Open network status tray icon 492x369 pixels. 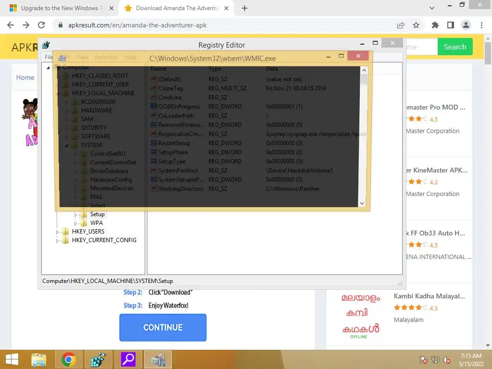435,360
